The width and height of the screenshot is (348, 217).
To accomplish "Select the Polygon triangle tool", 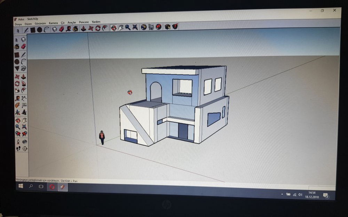I will (x=17, y=69).
